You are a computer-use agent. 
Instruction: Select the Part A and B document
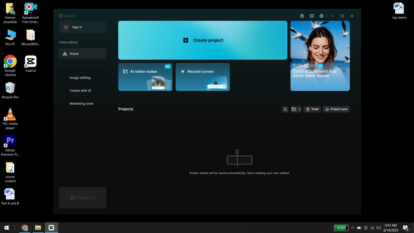coord(10,197)
